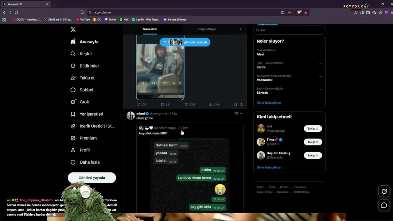
Task: Open the Gizlilik footer link
Action: click(x=272, y=187)
